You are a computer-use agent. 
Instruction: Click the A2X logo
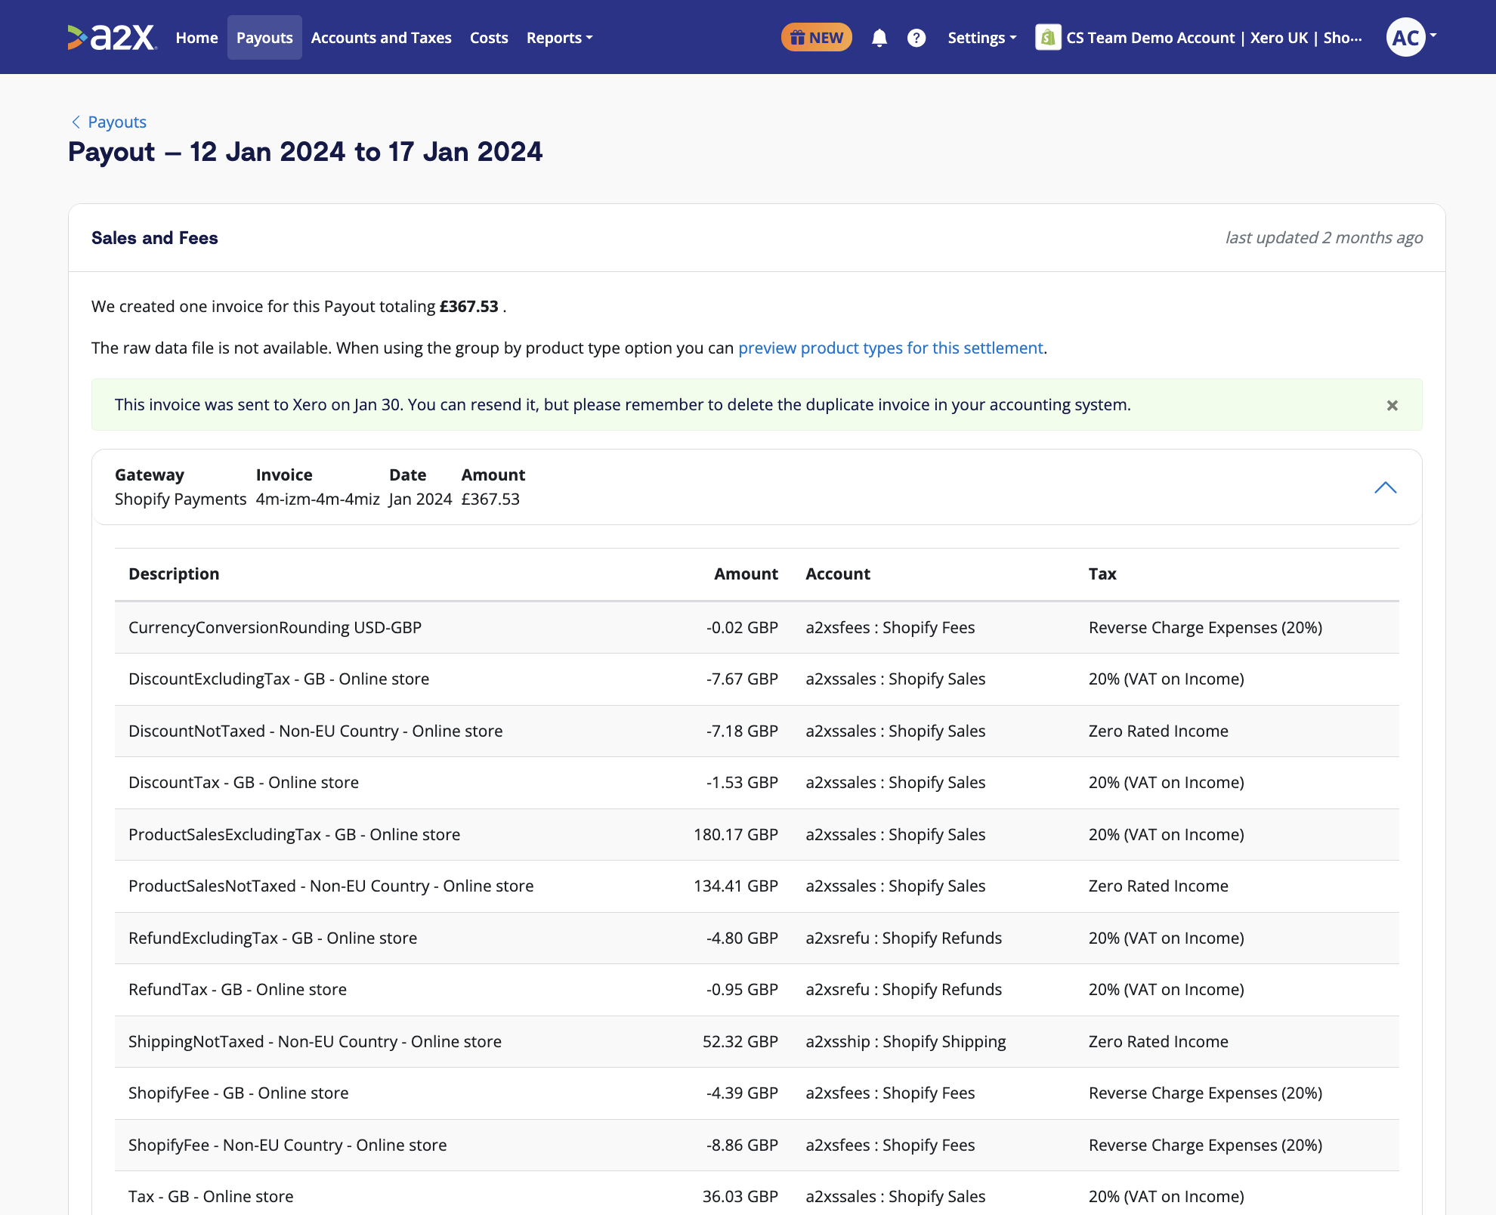[x=112, y=37]
